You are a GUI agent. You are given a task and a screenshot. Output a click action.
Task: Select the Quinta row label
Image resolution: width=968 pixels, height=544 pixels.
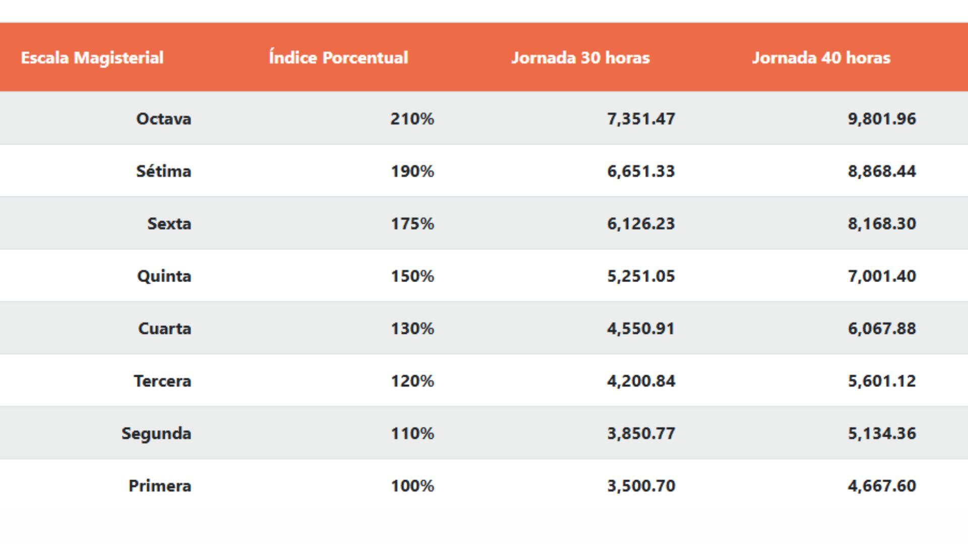click(164, 276)
